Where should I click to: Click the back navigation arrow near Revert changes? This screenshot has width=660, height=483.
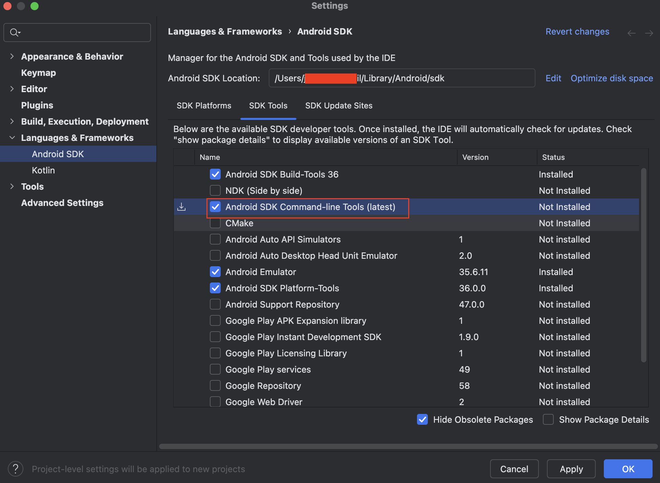point(631,33)
